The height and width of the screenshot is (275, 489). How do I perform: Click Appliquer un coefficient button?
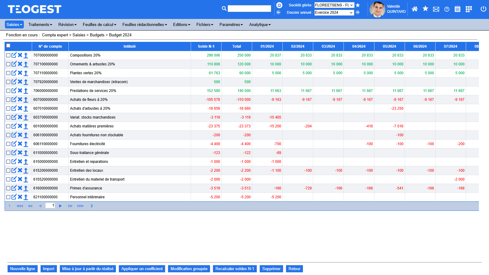[x=142, y=269]
